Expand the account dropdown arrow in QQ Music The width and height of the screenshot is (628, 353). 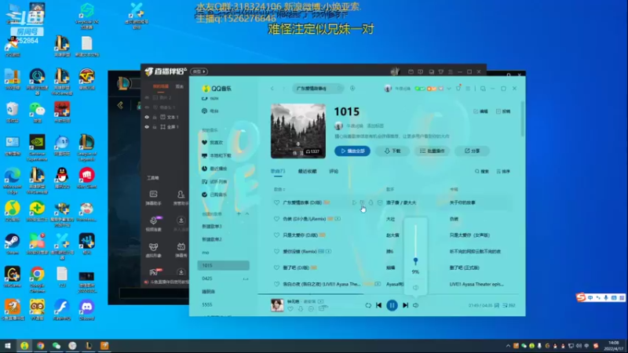point(449,89)
